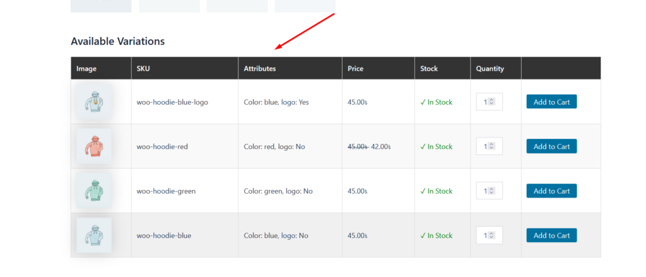Click the Stock column header
The image size is (646, 277).
coord(429,68)
